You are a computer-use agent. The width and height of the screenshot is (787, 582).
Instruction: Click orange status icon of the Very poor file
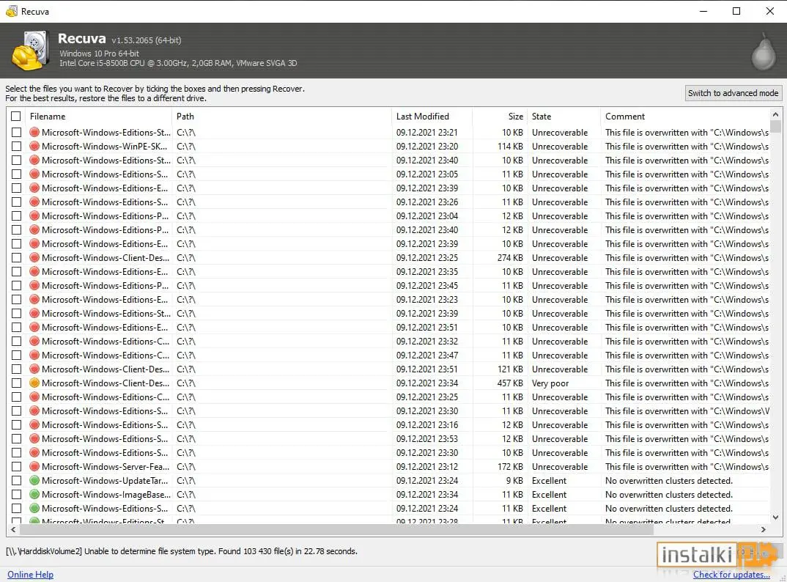click(34, 383)
